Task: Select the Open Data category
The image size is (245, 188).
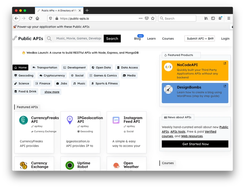Action: tap(101, 68)
